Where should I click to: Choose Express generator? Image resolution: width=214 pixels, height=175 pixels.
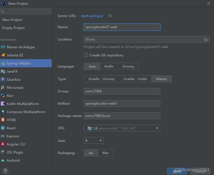[26, 136]
